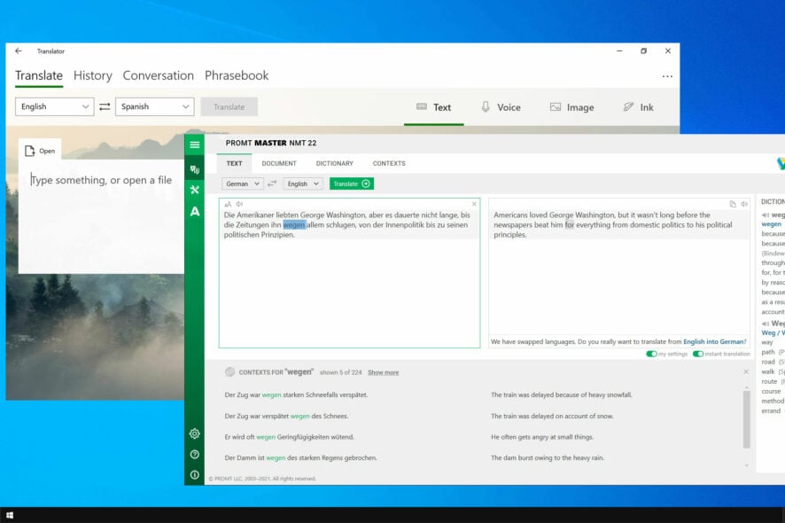Click contexts icon beside CONTEXTS FOR label
This screenshot has height=523, width=785.
(x=229, y=371)
